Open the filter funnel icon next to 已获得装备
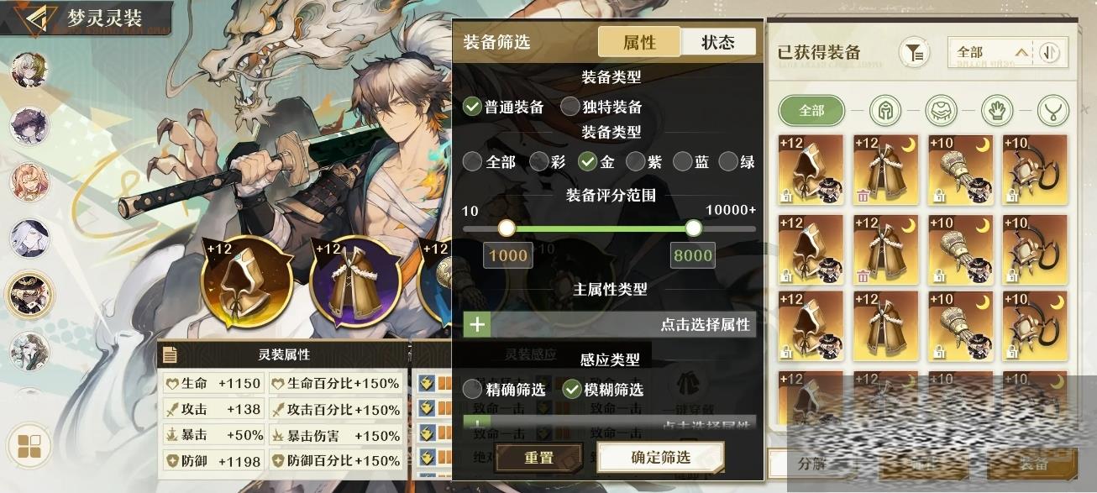The image size is (1097, 493). pos(914,53)
